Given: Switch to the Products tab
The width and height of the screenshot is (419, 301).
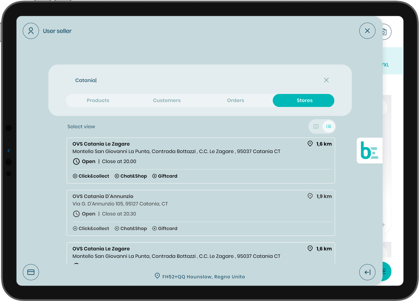Looking at the screenshot, I should click(x=98, y=100).
